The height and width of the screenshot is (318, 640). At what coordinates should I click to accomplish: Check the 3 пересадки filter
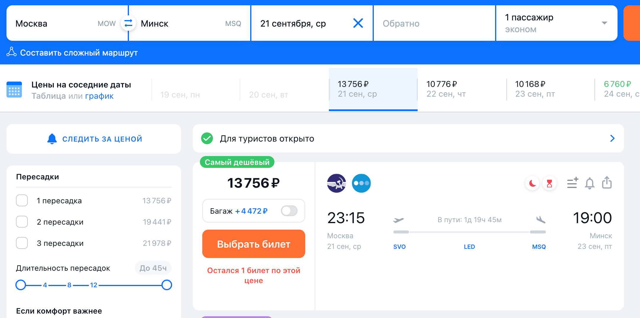22,243
